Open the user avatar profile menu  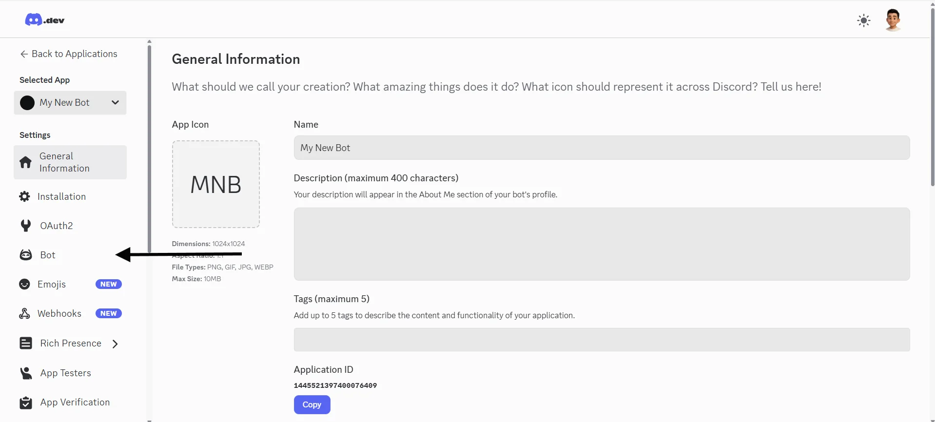[893, 20]
